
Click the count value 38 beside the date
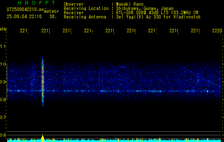[52, 17]
